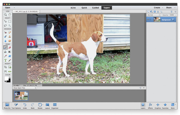Viewport: 180px width, 115px height.
Task: Choose the Rectangular Marquee tool
Action: point(10,21)
